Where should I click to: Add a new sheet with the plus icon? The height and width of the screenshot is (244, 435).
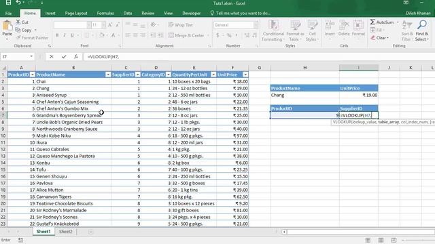[x=90, y=232]
